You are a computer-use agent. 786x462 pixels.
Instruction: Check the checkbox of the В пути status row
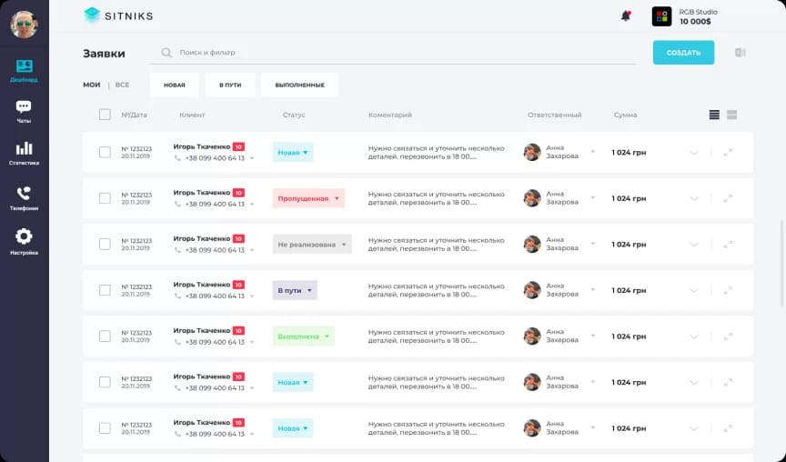(x=105, y=291)
